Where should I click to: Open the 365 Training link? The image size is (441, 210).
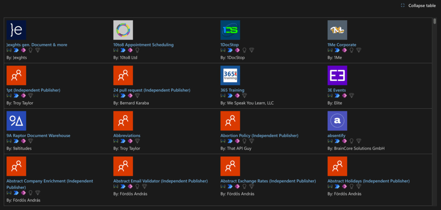pyautogui.click(x=233, y=90)
